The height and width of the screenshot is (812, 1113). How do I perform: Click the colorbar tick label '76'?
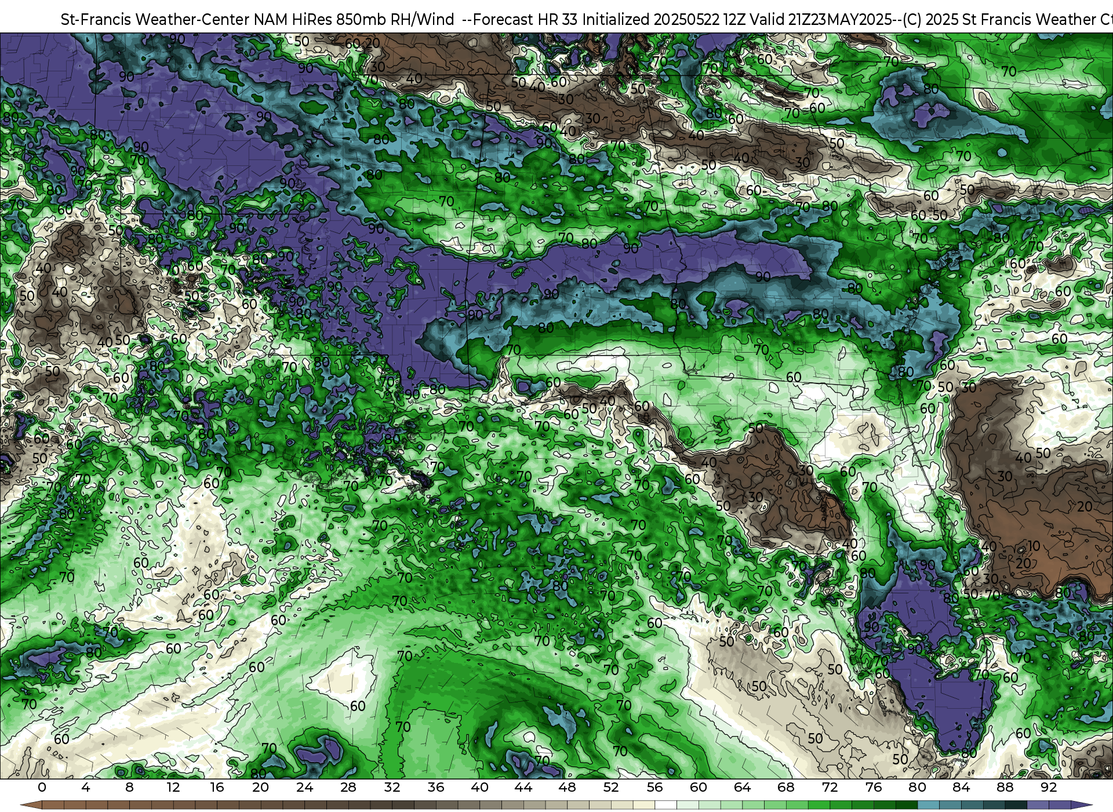(x=874, y=787)
